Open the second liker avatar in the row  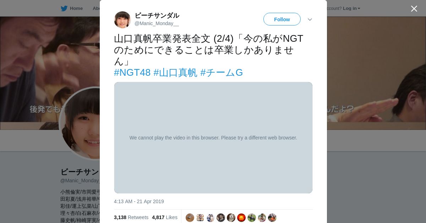200,218
